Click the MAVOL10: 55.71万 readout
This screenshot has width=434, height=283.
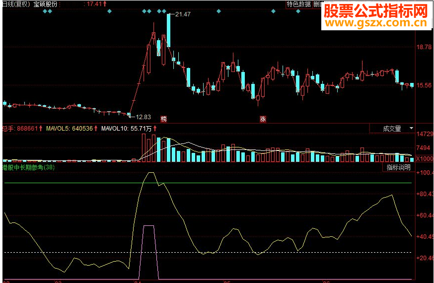pos(127,129)
